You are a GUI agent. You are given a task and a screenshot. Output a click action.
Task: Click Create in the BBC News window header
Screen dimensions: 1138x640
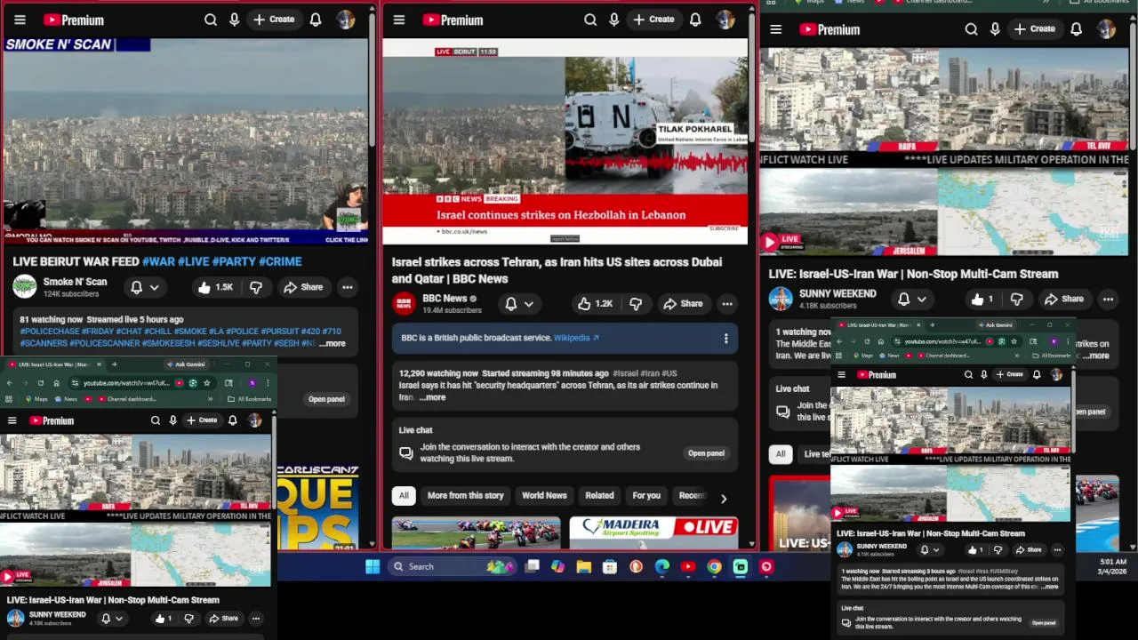tap(653, 20)
